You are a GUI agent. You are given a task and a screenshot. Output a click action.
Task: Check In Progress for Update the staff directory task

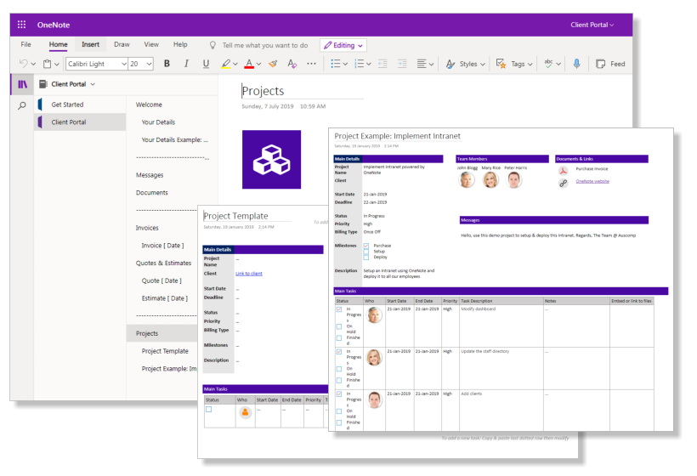tap(339, 352)
